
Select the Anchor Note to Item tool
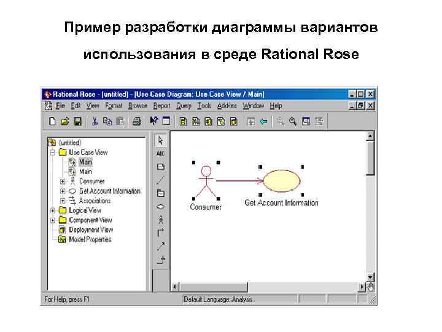(x=161, y=180)
